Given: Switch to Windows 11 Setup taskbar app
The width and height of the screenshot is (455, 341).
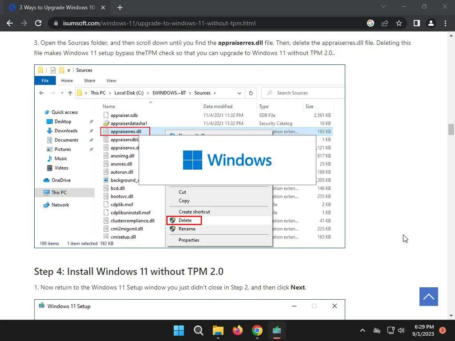Looking at the screenshot, I should click(x=277, y=330).
